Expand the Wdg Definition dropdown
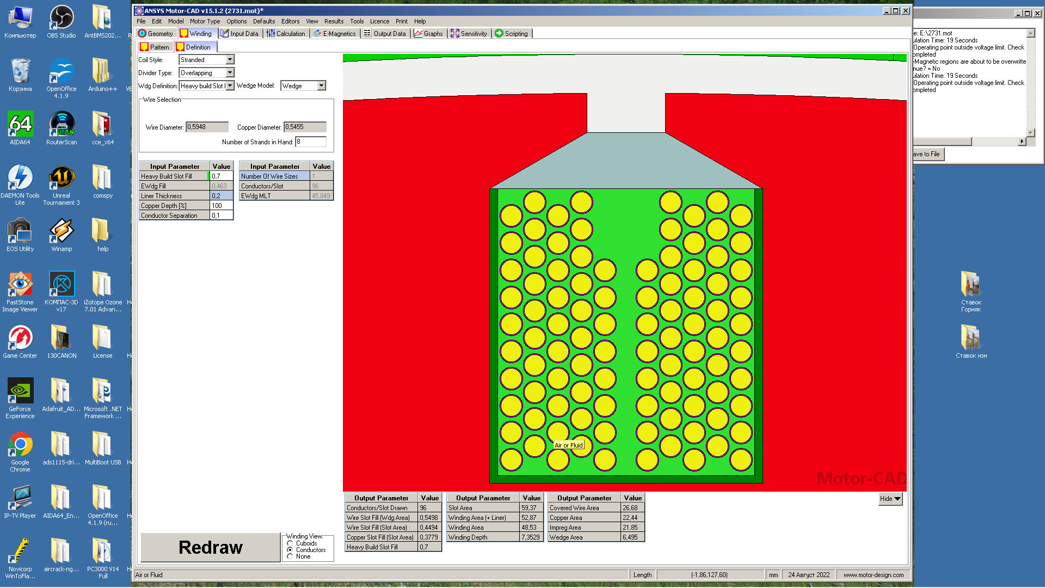Image resolution: width=1045 pixels, height=588 pixels. (230, 85)
